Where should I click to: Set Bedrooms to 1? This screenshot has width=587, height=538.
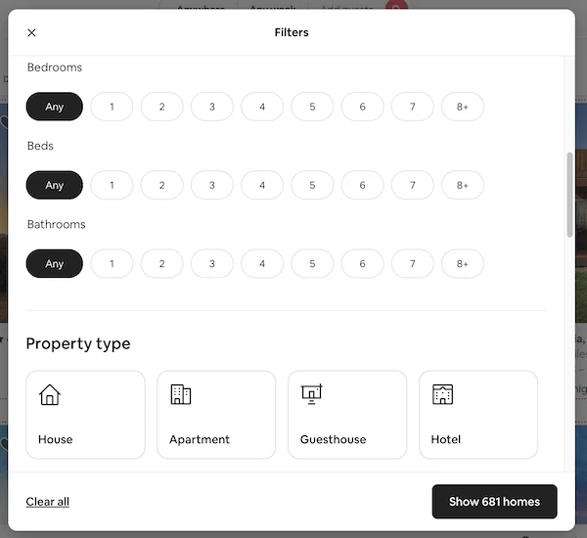click(112, 107)
